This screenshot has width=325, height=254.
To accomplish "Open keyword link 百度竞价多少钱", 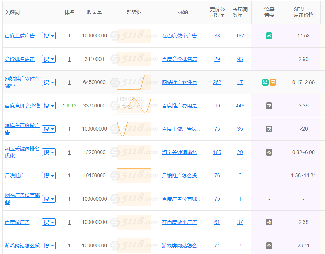I will pyautogui.click(x=22, y=106).
